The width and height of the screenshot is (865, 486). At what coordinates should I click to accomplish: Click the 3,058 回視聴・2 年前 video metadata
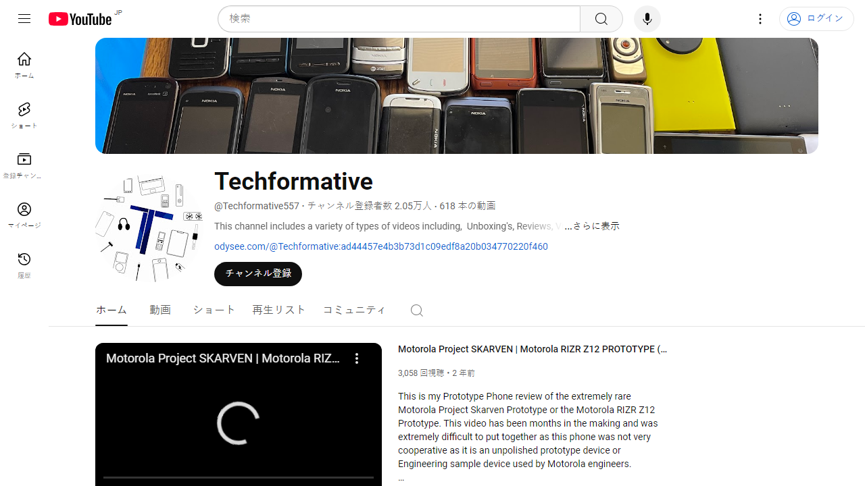click(437, 373)
